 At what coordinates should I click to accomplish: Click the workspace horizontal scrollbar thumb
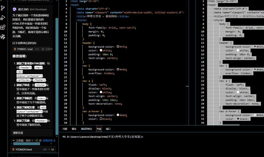27,144
